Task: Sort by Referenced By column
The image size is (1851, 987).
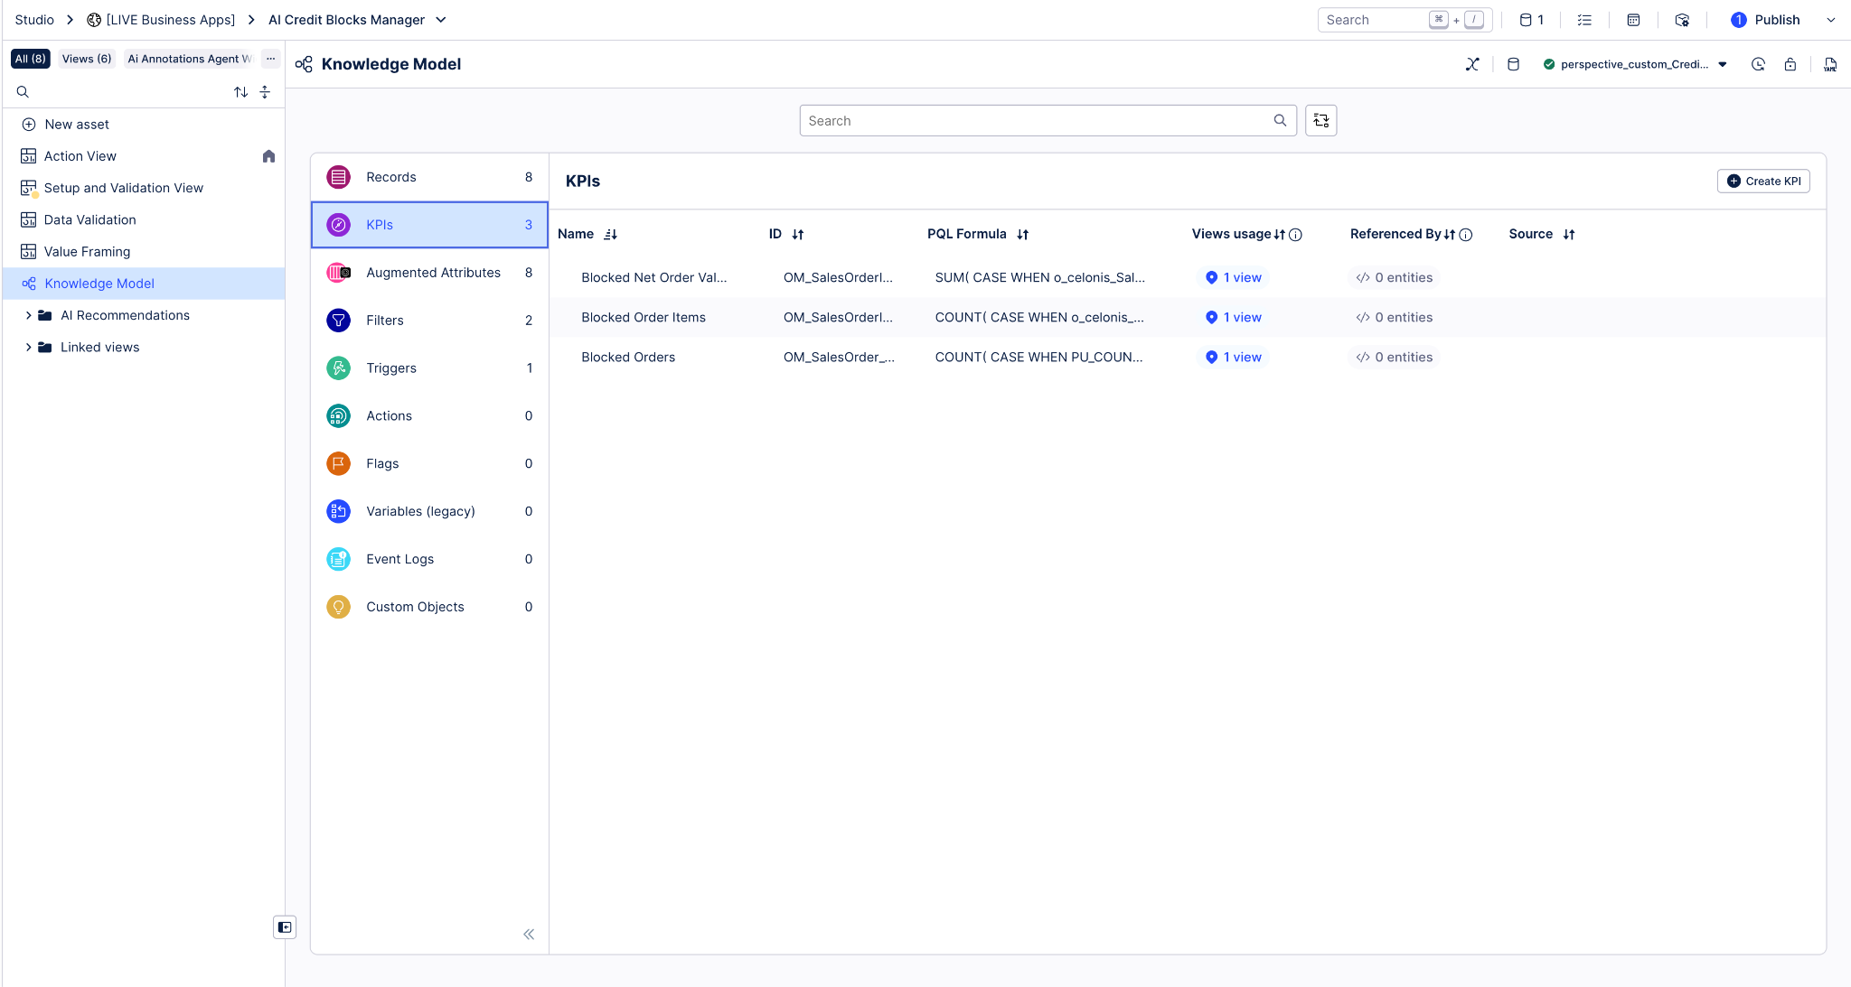Action: click(x=1450, y=235)
